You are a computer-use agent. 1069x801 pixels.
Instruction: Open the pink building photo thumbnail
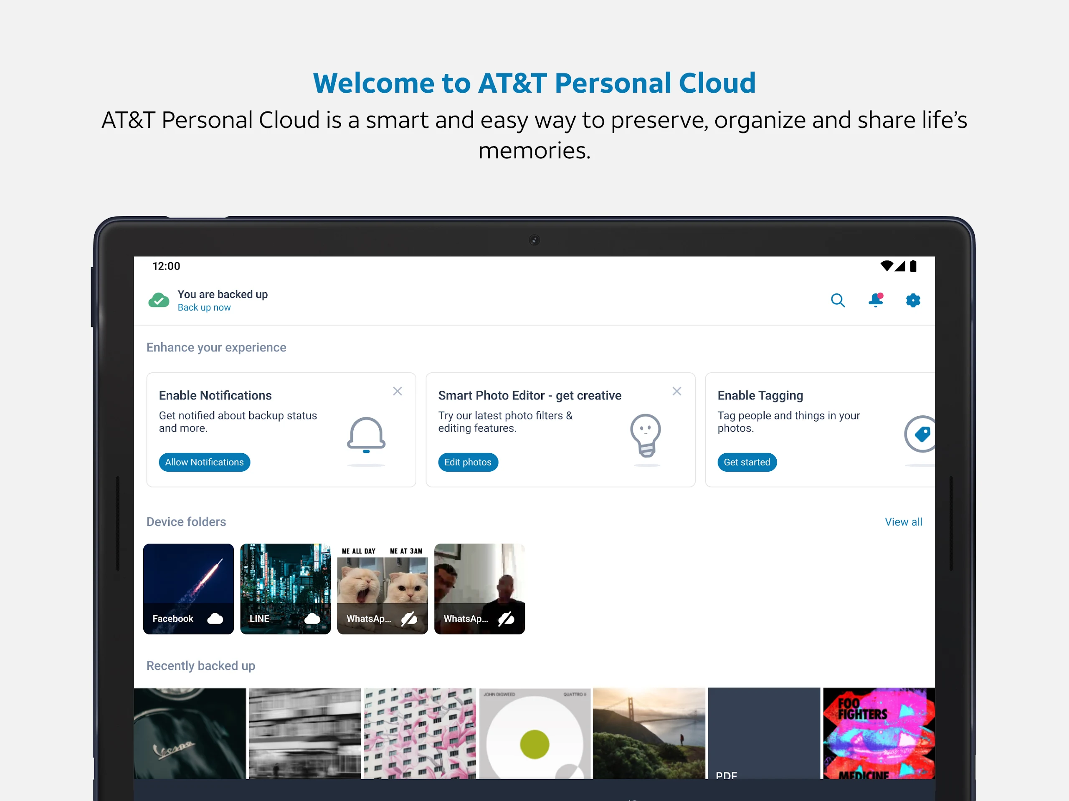tap(420, 733)
